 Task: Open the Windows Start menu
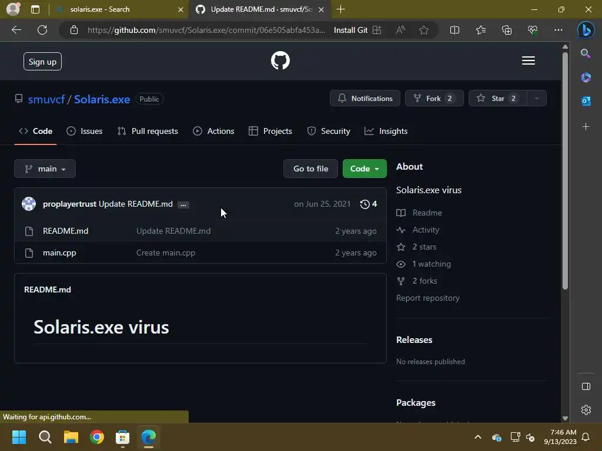point(19,437)
